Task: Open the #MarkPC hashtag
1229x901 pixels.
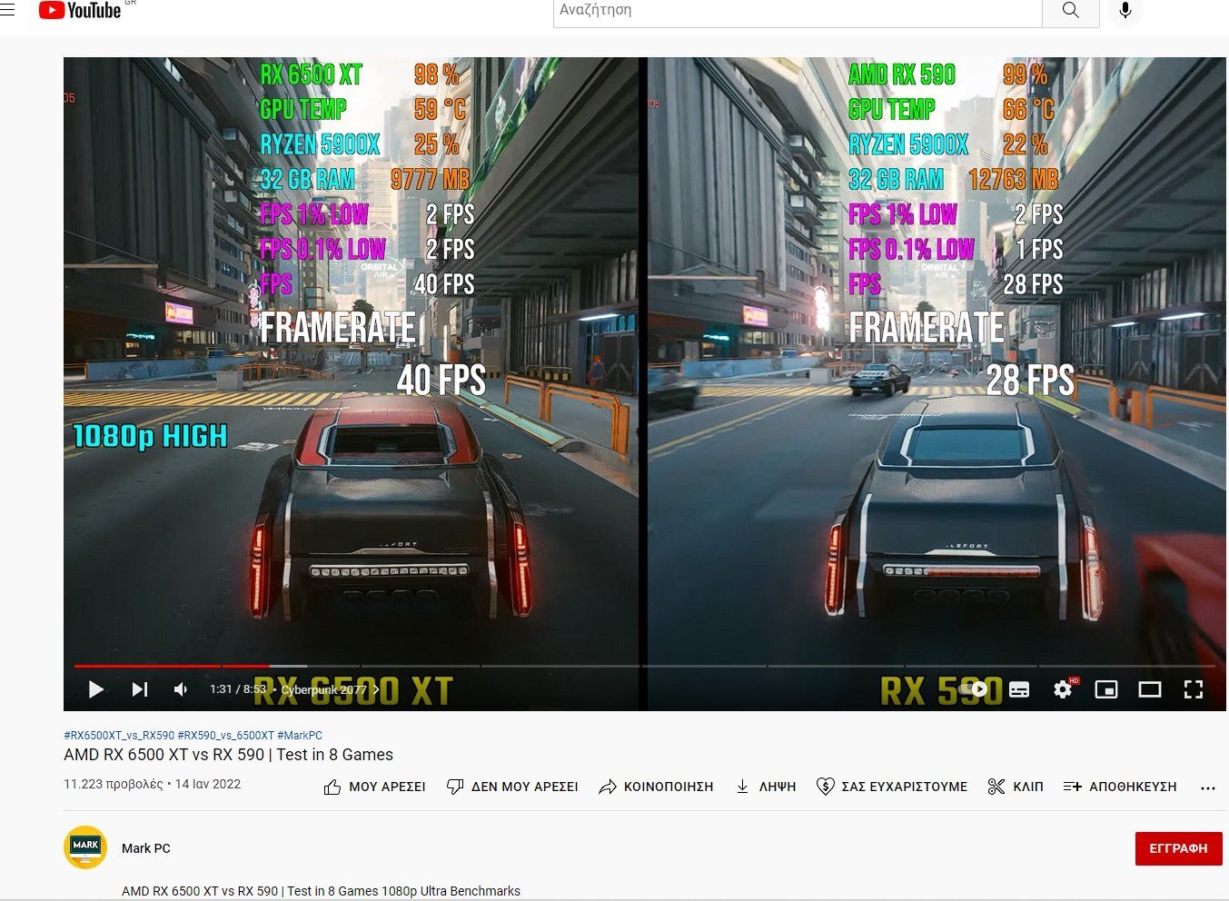Action: coord(300,736)
